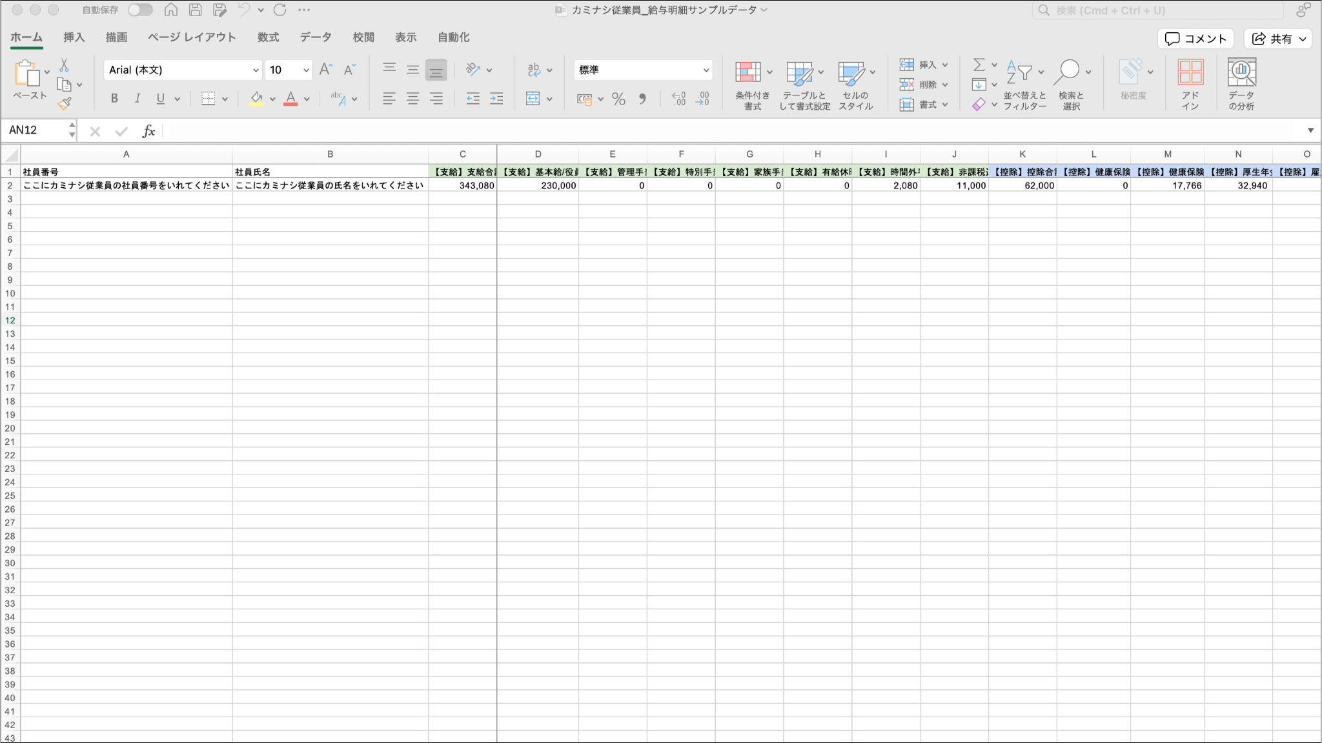Image resolution: width=1322 pixels, height=743 pixels.
Task: Toggle bold formatting
Action: pyautogui.click(x=114, y=99)
